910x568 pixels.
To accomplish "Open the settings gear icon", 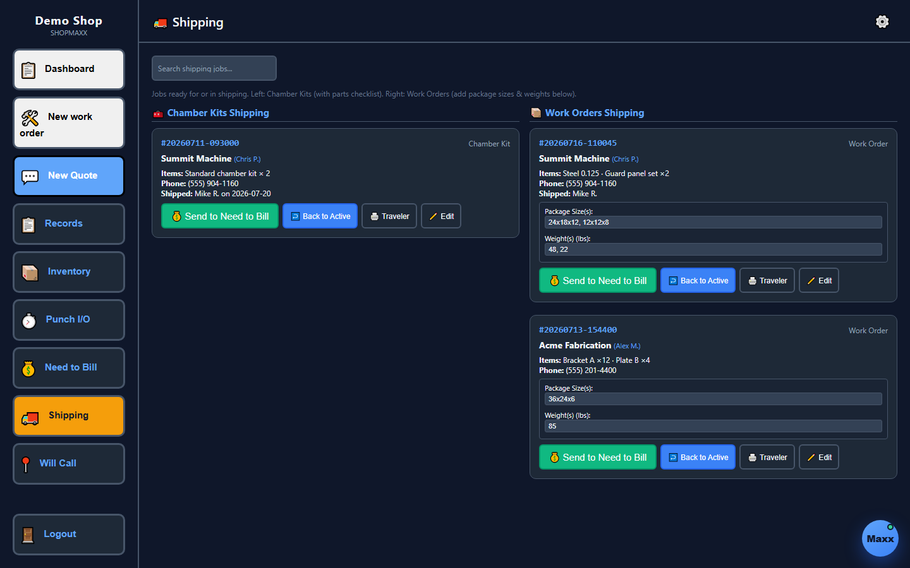I will [882, 22].
